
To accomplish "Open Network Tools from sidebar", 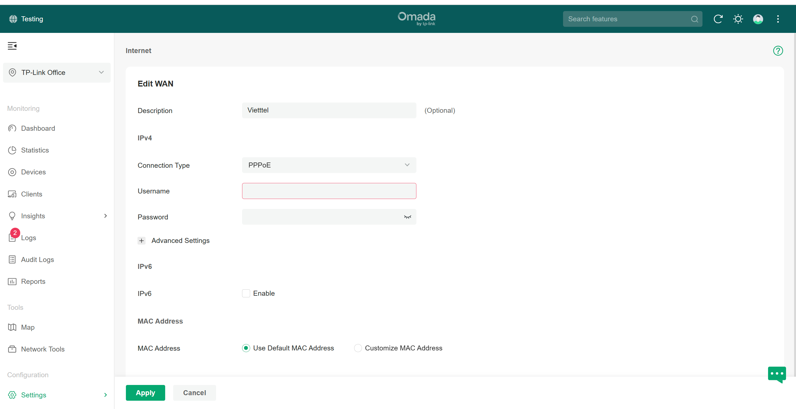I will 43,349.
